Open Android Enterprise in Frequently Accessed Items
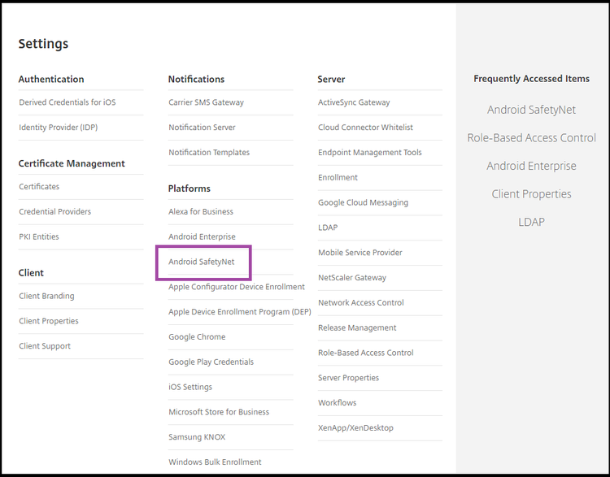Screen dimensions: 610x477 (x=531, y=166)
